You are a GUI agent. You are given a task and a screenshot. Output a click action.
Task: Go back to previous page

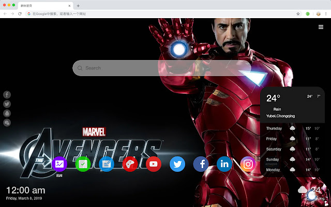point(5,14)
